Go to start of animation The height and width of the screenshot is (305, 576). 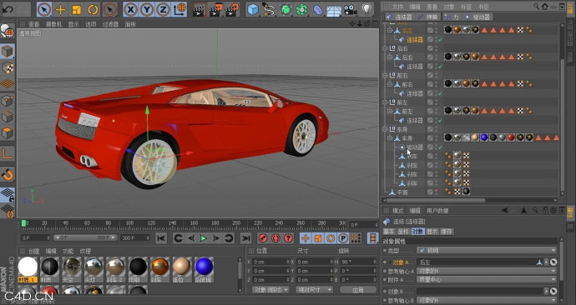161,238
